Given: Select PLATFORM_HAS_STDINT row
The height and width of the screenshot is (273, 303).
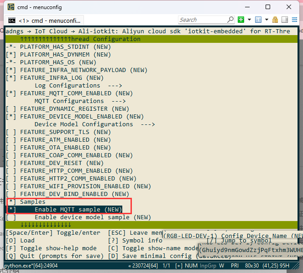Looking at the screenshot, I should click(58, 47).
